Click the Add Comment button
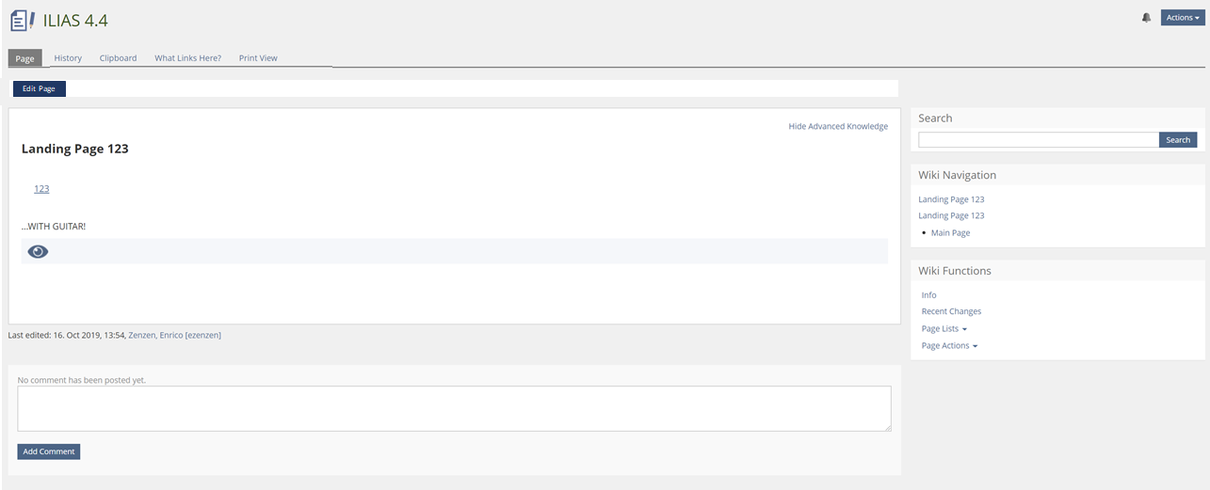This screenshot has height=490, width=1210. 49,451
